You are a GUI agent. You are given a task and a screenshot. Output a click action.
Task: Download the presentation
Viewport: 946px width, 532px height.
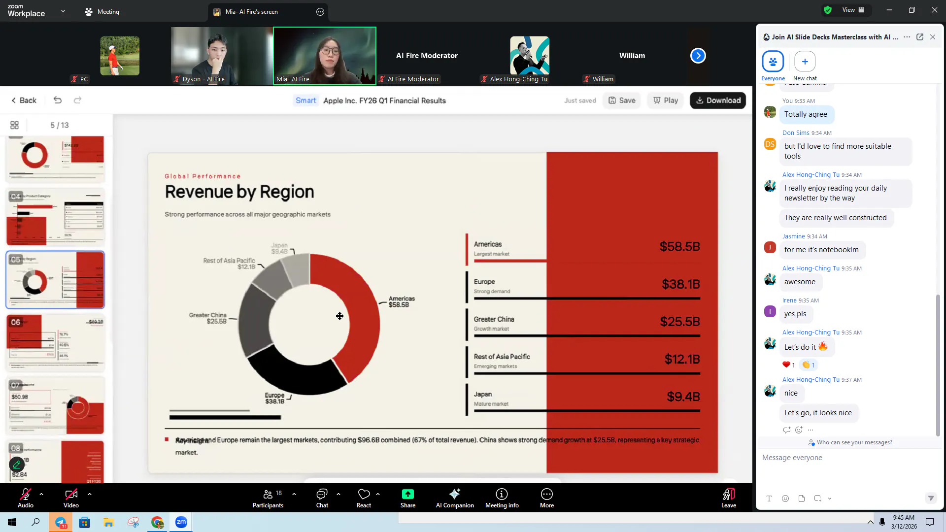[718, 100]
